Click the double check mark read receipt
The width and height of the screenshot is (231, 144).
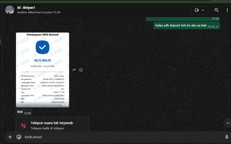coord(217,27)
